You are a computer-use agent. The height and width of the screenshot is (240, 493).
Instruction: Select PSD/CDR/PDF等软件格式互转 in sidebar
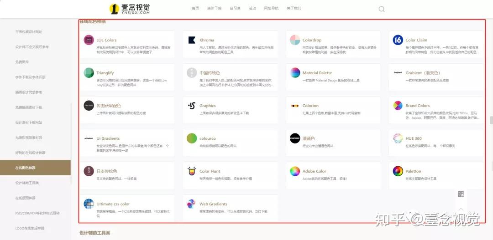tap(37, 213)
